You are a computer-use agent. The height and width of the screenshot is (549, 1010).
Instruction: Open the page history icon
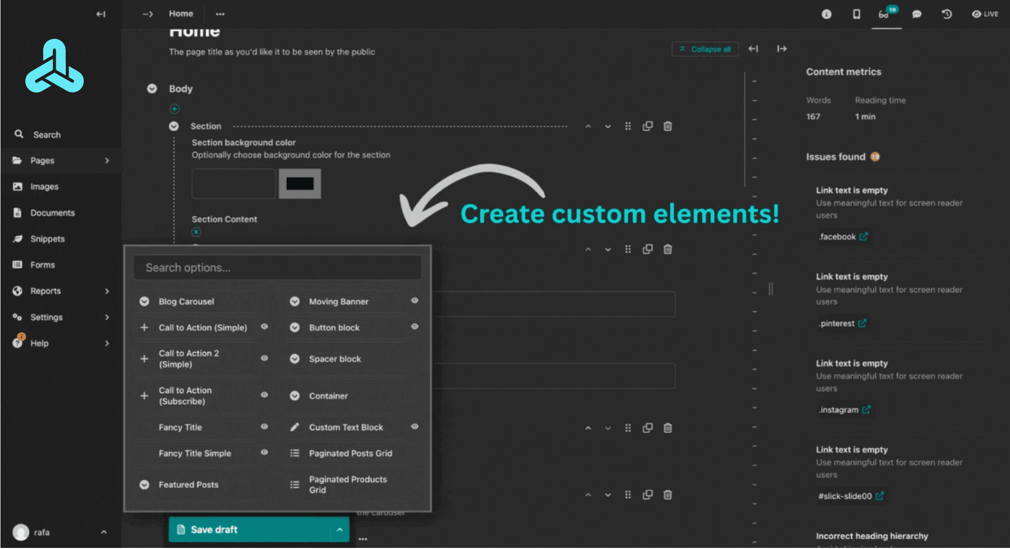pyautogui.click(x=946, y=14)
